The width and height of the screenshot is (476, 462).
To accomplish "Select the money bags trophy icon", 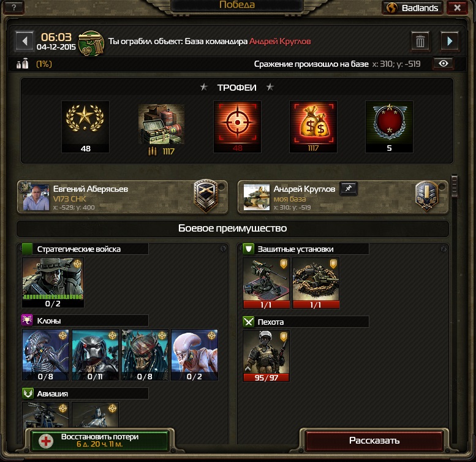I will coord(313,127).
